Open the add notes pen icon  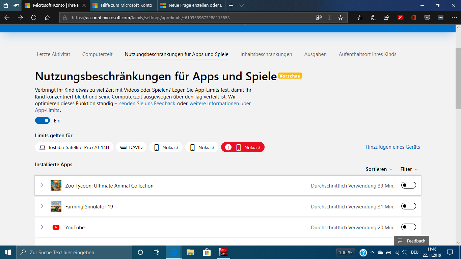click(x=373, y=18)
